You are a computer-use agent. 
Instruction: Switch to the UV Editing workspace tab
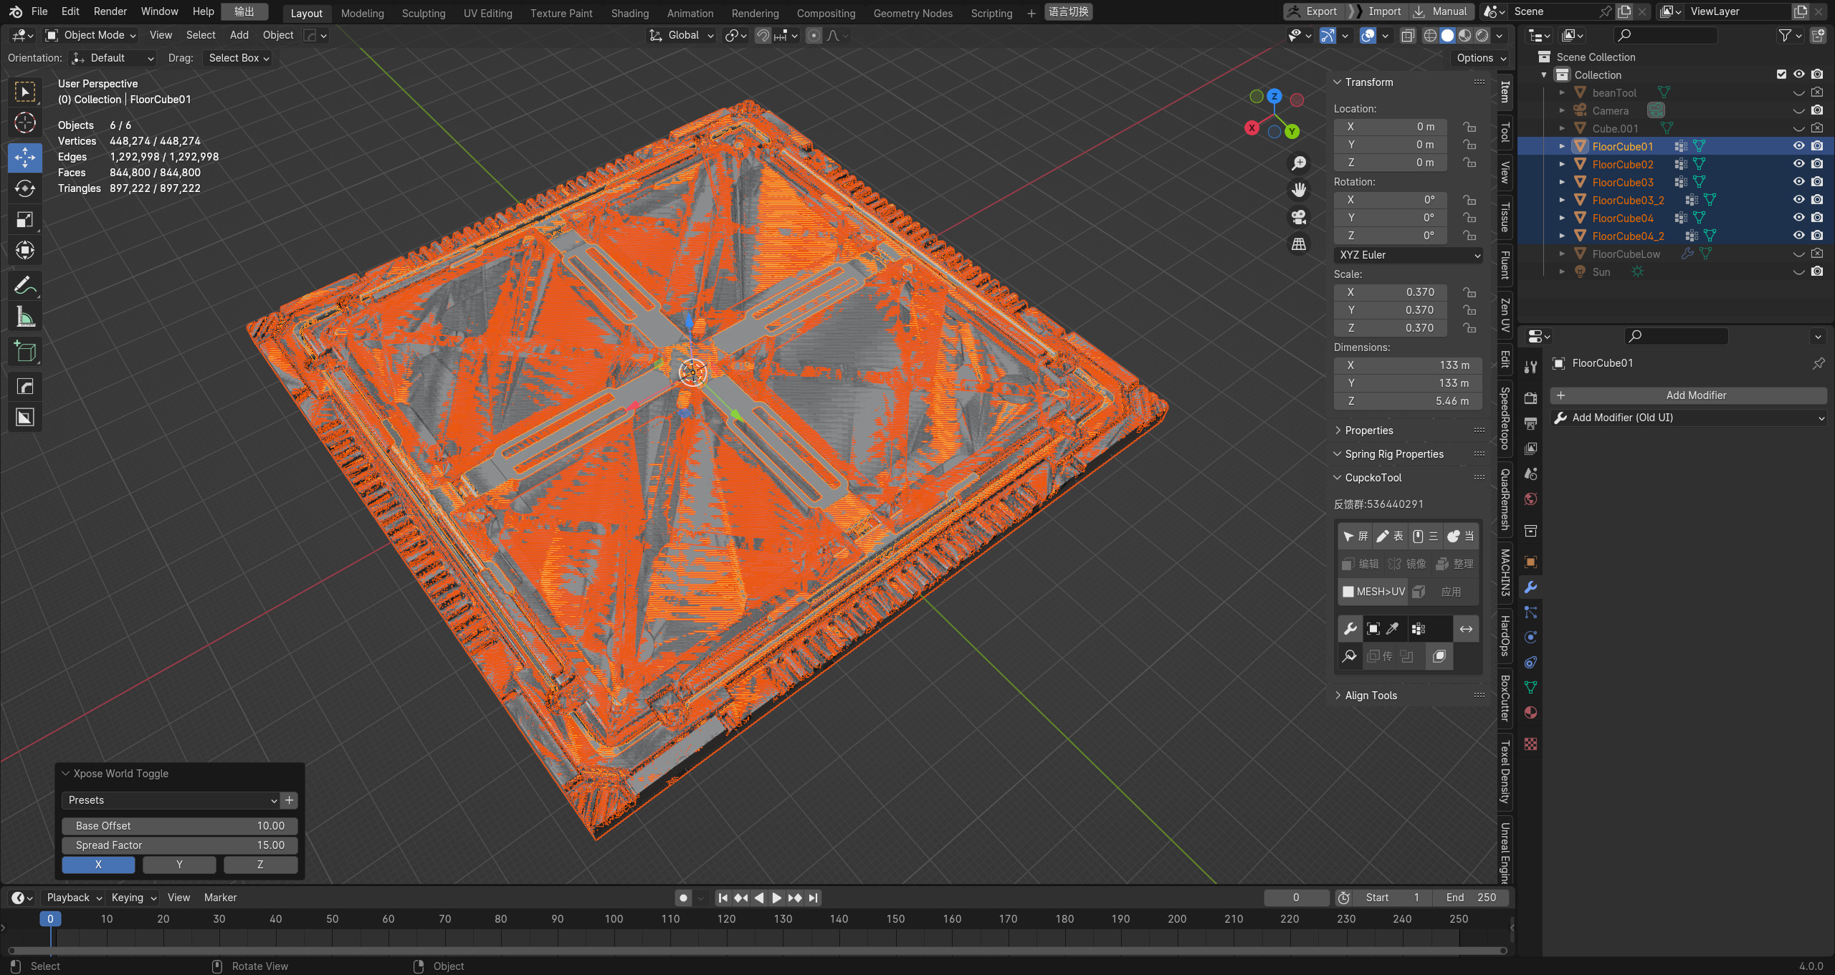pyautogui.click(x=487, y=13)
